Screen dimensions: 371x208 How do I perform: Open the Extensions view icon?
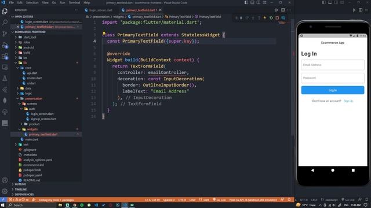pyautogui.click(x=5, y=56)
